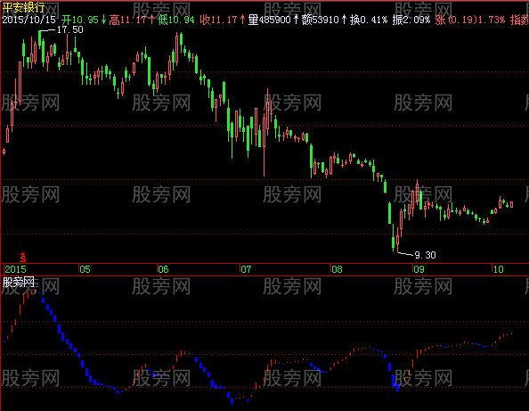Select the 07 month marker on the time axis
Viewport: 529px width, 411px height.
pos(246,269)
